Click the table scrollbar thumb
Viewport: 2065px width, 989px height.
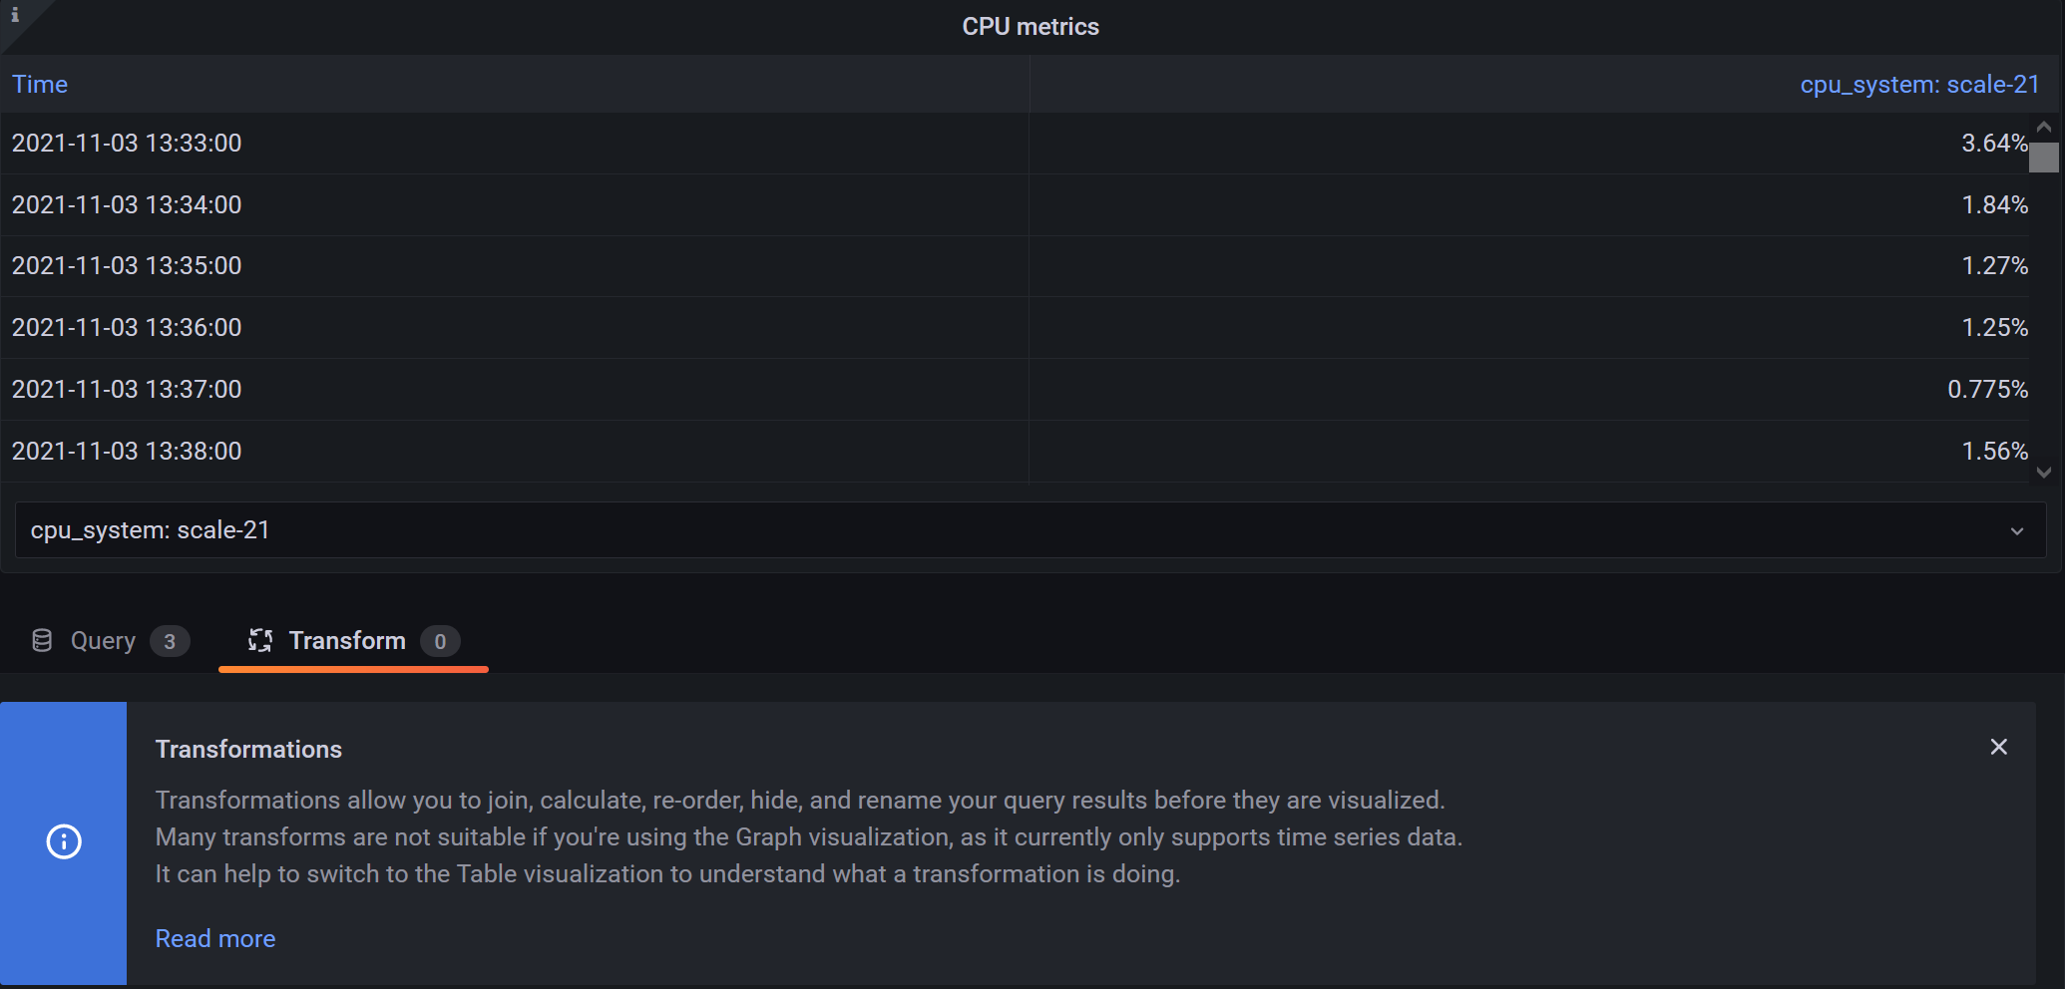tap(2044, 158)
